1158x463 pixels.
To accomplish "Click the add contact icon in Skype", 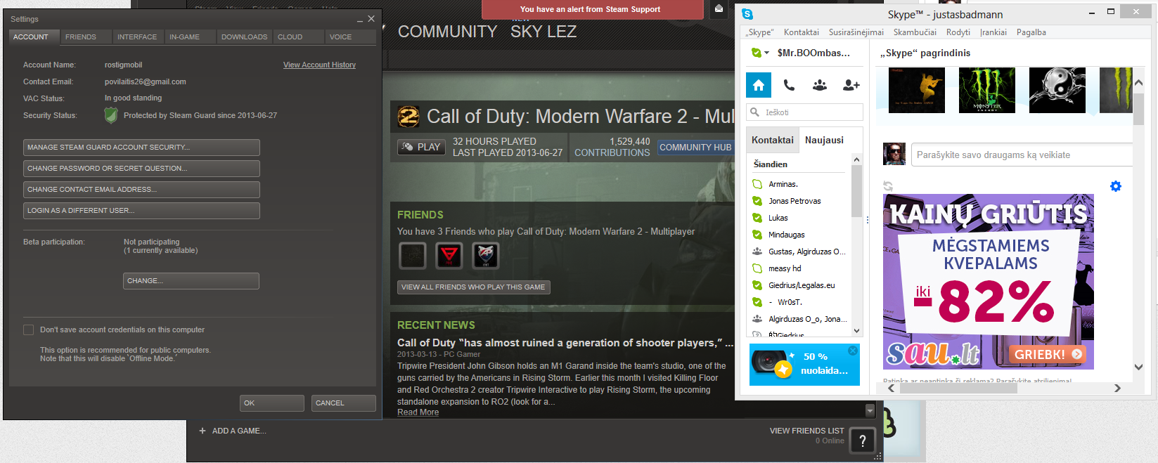I will click(x=851, y=85).
